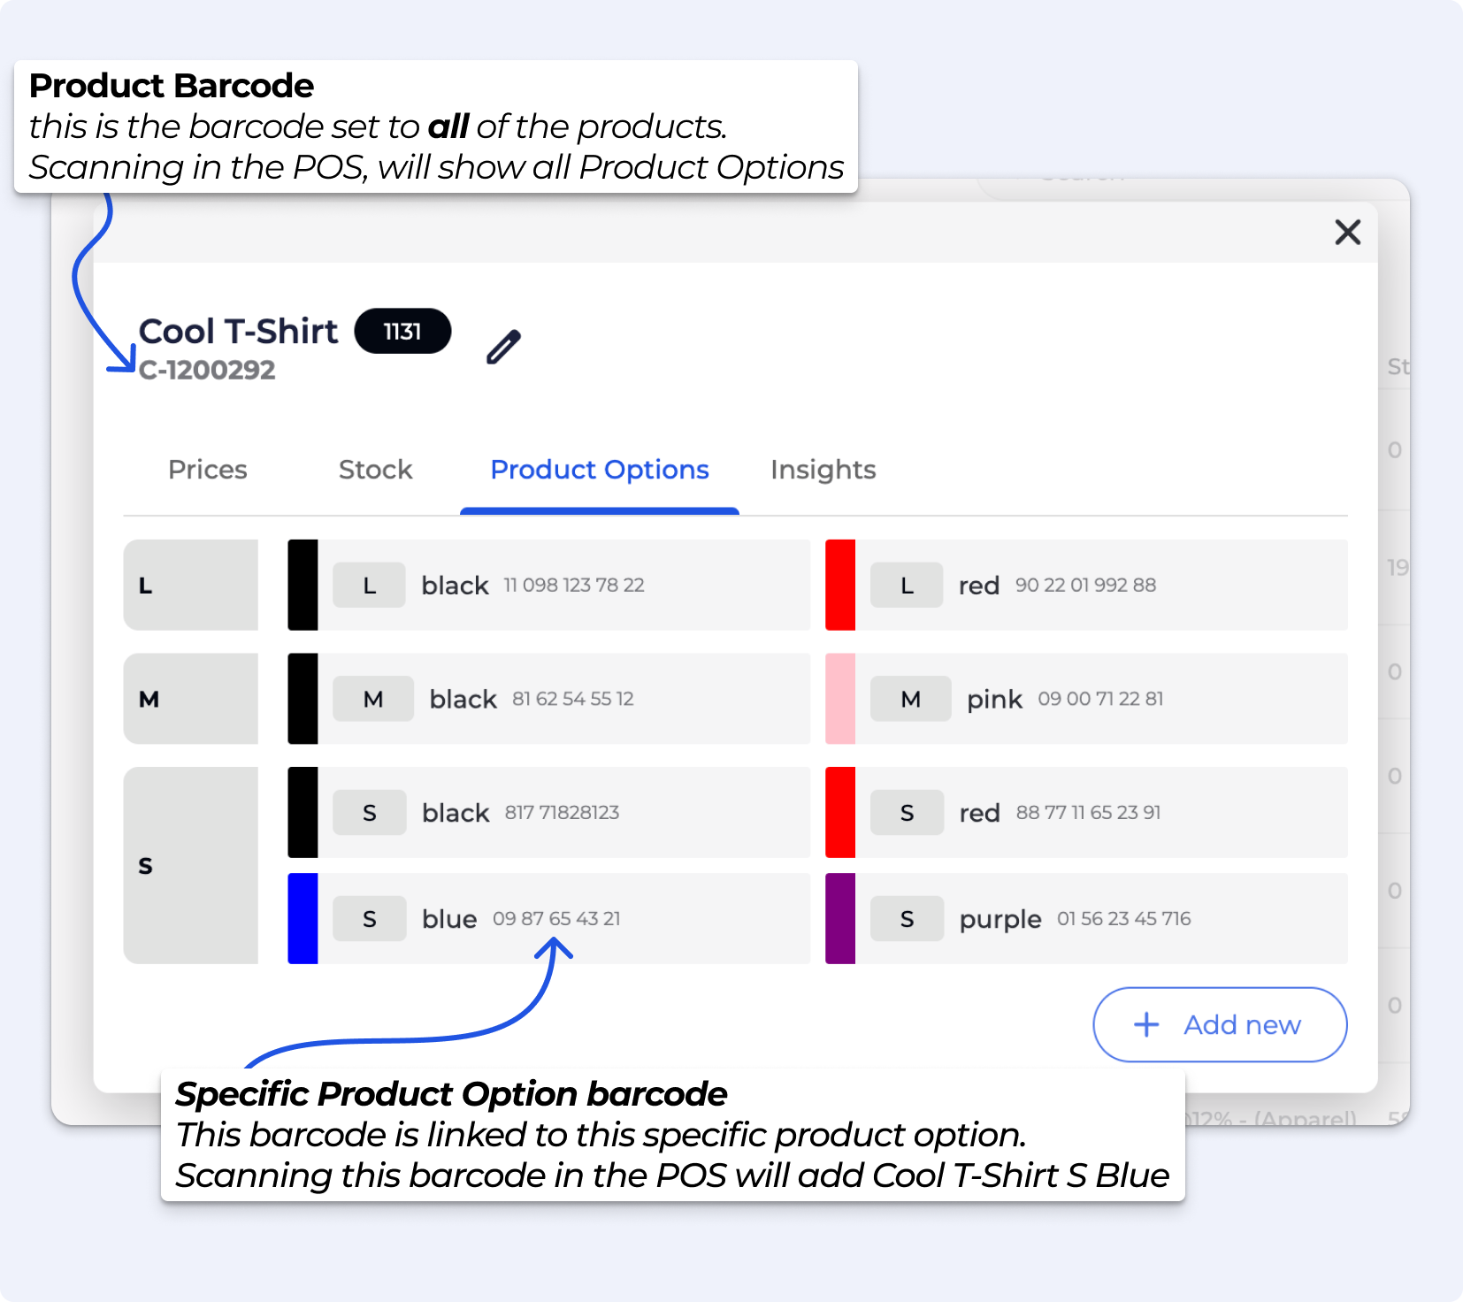
Task: Click the 1131 badge next to product name
Action: pos(402,332)
